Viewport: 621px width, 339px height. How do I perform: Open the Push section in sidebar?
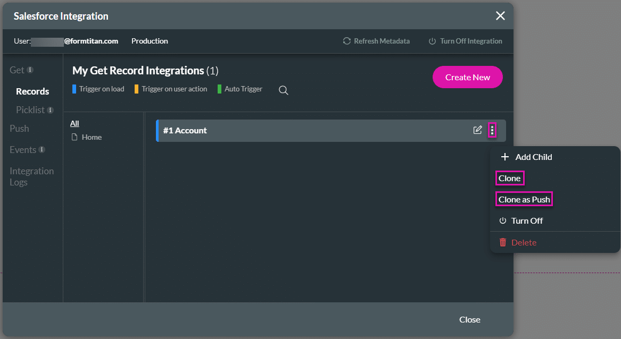coord(19,129)
